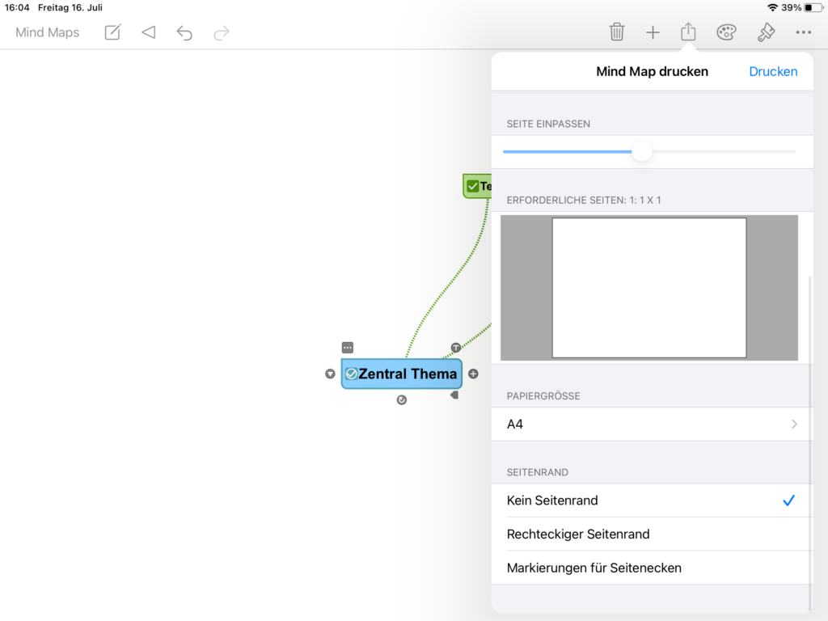Tap the white print preview page
This screenshot has width=828, height=621.
coord(648,287)
